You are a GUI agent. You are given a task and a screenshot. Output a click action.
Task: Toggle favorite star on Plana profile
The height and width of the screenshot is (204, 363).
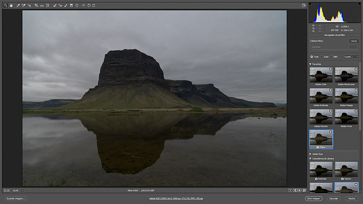[x=330, y=132]
